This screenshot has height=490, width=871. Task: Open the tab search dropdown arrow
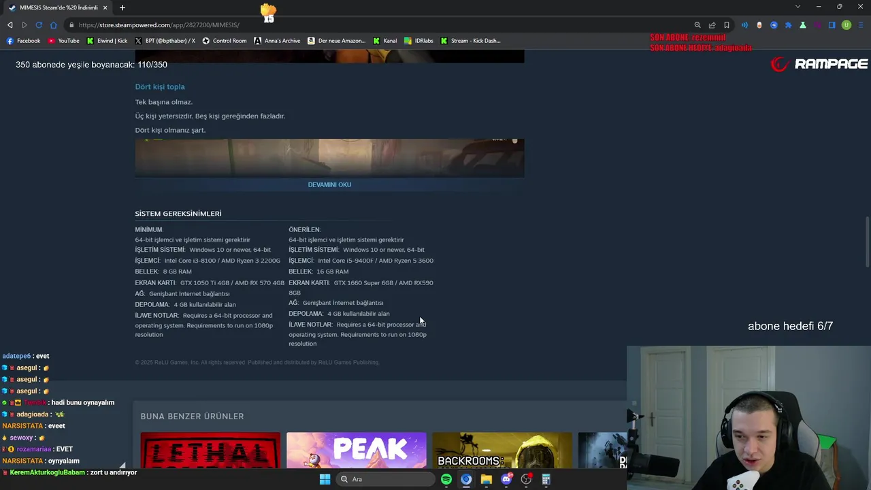(x=798, y=7)
